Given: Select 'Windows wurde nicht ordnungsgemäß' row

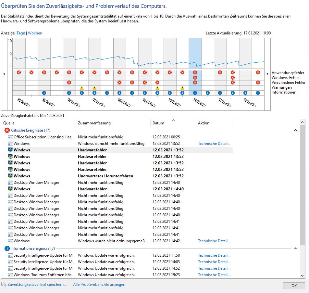Looking at the screenshot, I should point(120,241).
